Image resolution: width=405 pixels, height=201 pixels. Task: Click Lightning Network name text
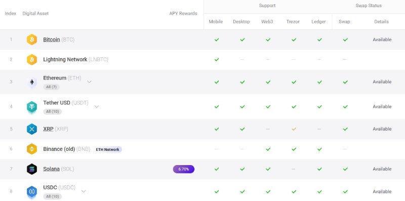(x=65, y=59)
